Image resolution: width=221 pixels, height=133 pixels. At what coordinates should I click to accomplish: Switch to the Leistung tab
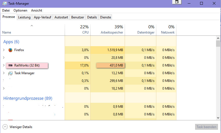(24, 17)
